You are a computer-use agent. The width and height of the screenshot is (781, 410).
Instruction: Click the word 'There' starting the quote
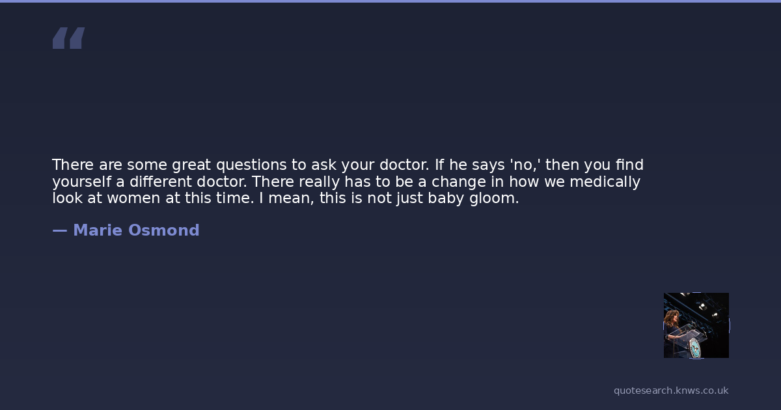pos(73,165)
